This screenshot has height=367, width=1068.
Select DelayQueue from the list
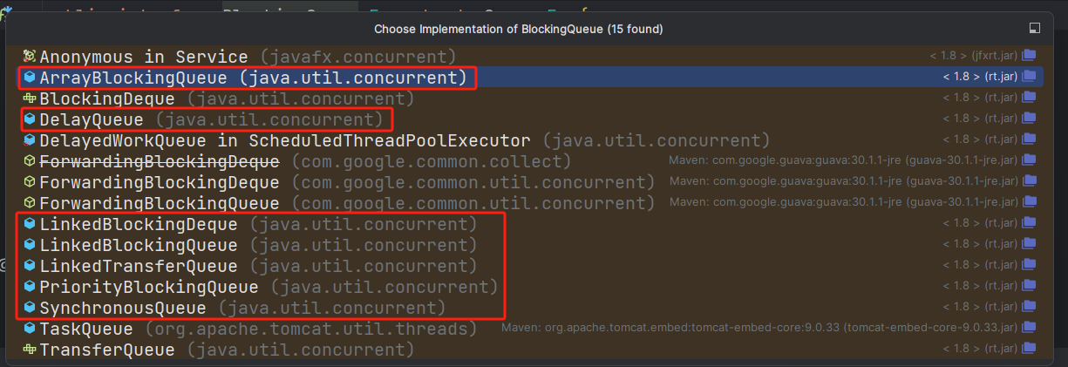93,119
